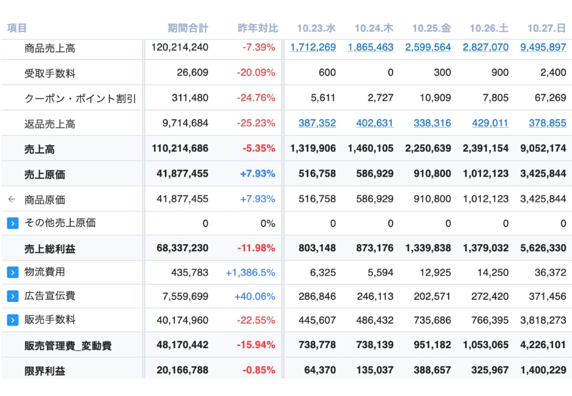
Task: Open 商品売上高 value 1,712,269 for 10.23
Action: [313, 47]
